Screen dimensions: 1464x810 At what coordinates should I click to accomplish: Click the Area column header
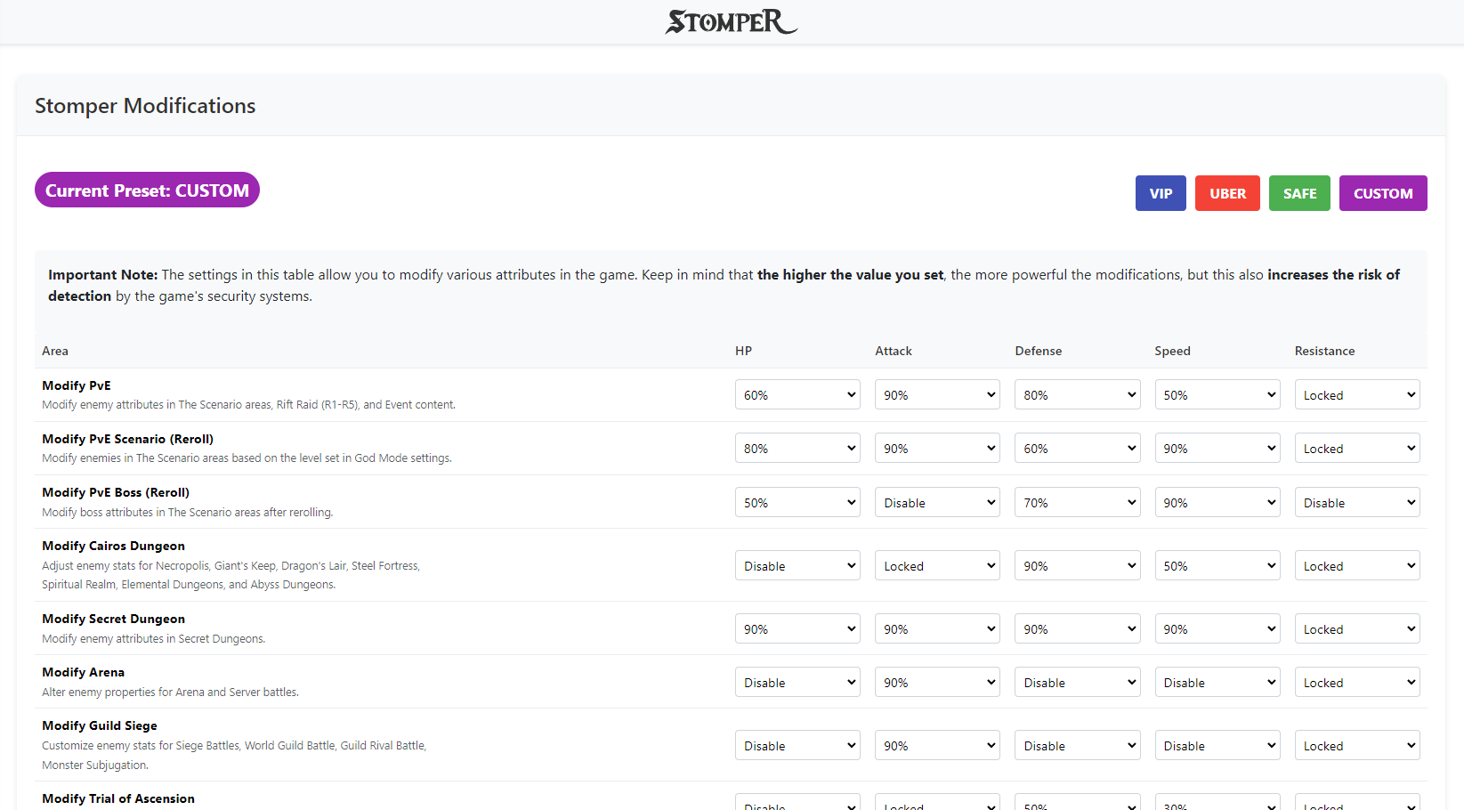click(x=55, y=351)
